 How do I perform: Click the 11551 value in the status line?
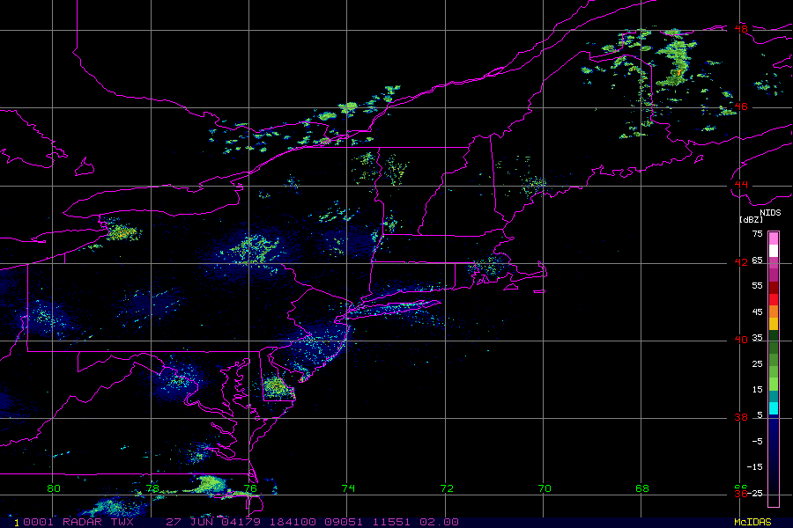point(391,522)
